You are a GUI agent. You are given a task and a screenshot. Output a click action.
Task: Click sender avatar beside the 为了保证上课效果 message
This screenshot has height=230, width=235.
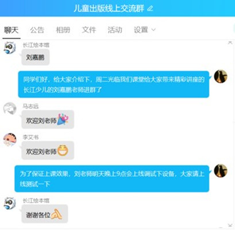pos(221,171)
